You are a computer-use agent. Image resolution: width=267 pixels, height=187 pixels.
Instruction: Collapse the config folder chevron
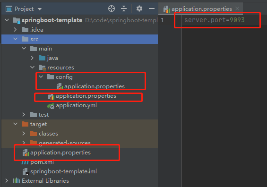click(41, 77)
